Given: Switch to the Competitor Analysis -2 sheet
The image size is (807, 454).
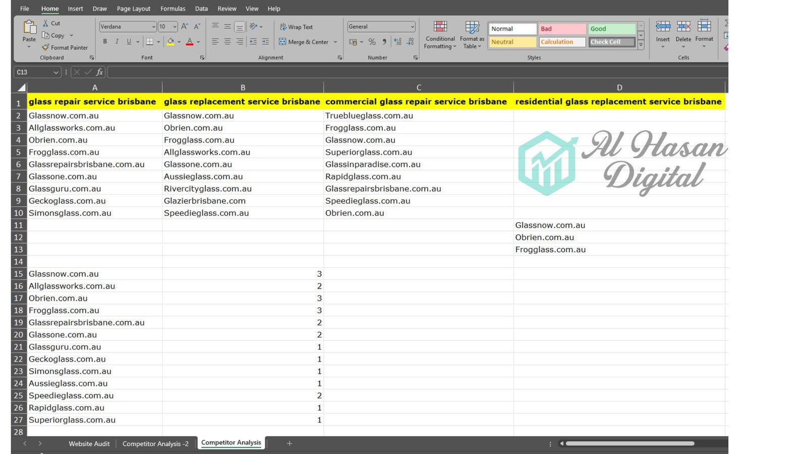Looking at the screenshot, I should tap(155, 444).
